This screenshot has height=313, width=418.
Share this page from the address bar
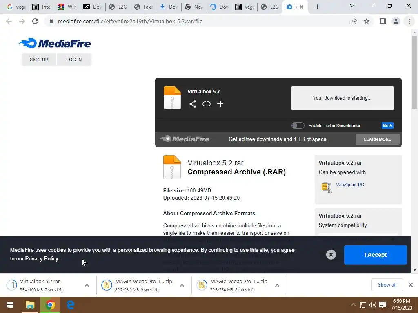(x=354, y=21)
